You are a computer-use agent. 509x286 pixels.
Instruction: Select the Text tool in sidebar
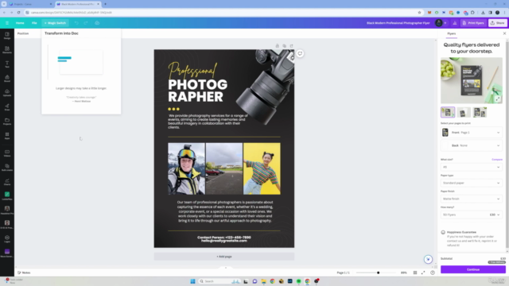[x=7, y=64]
